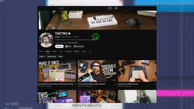Open the instagram.com/taetro link
Image resolution: width=194 pixels, height=109 pixels.
61,43
